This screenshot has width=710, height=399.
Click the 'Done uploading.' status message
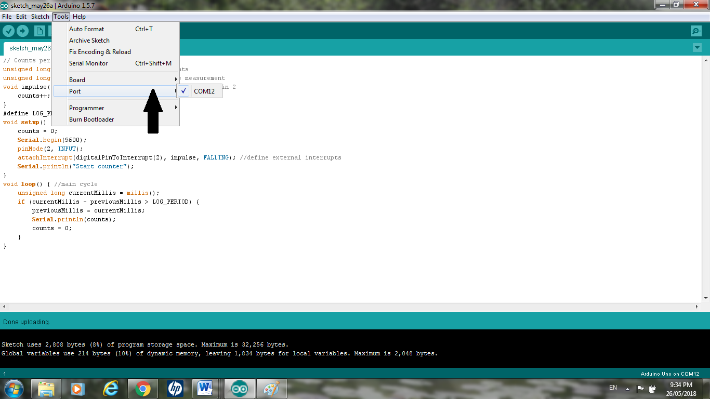pos(27,322)
